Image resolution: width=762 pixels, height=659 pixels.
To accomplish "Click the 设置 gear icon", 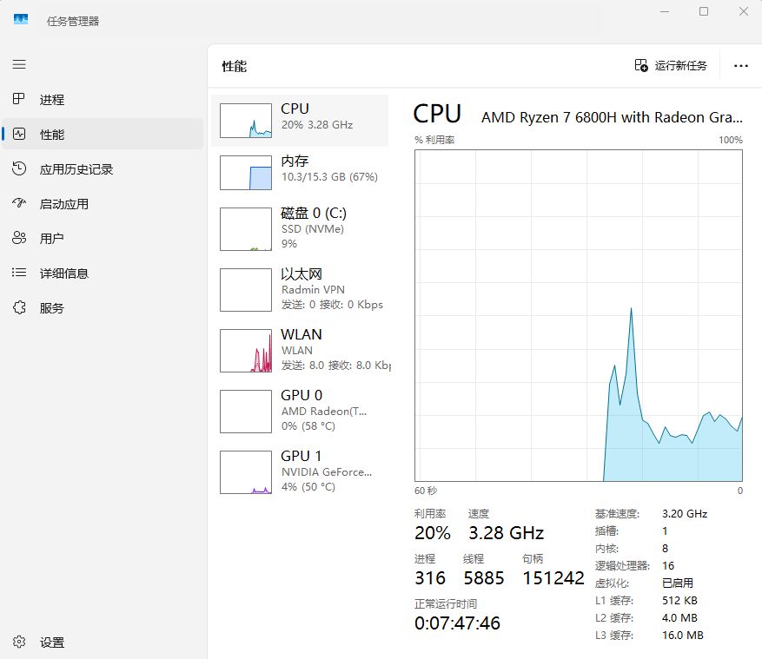I will (x=19, y=642).
